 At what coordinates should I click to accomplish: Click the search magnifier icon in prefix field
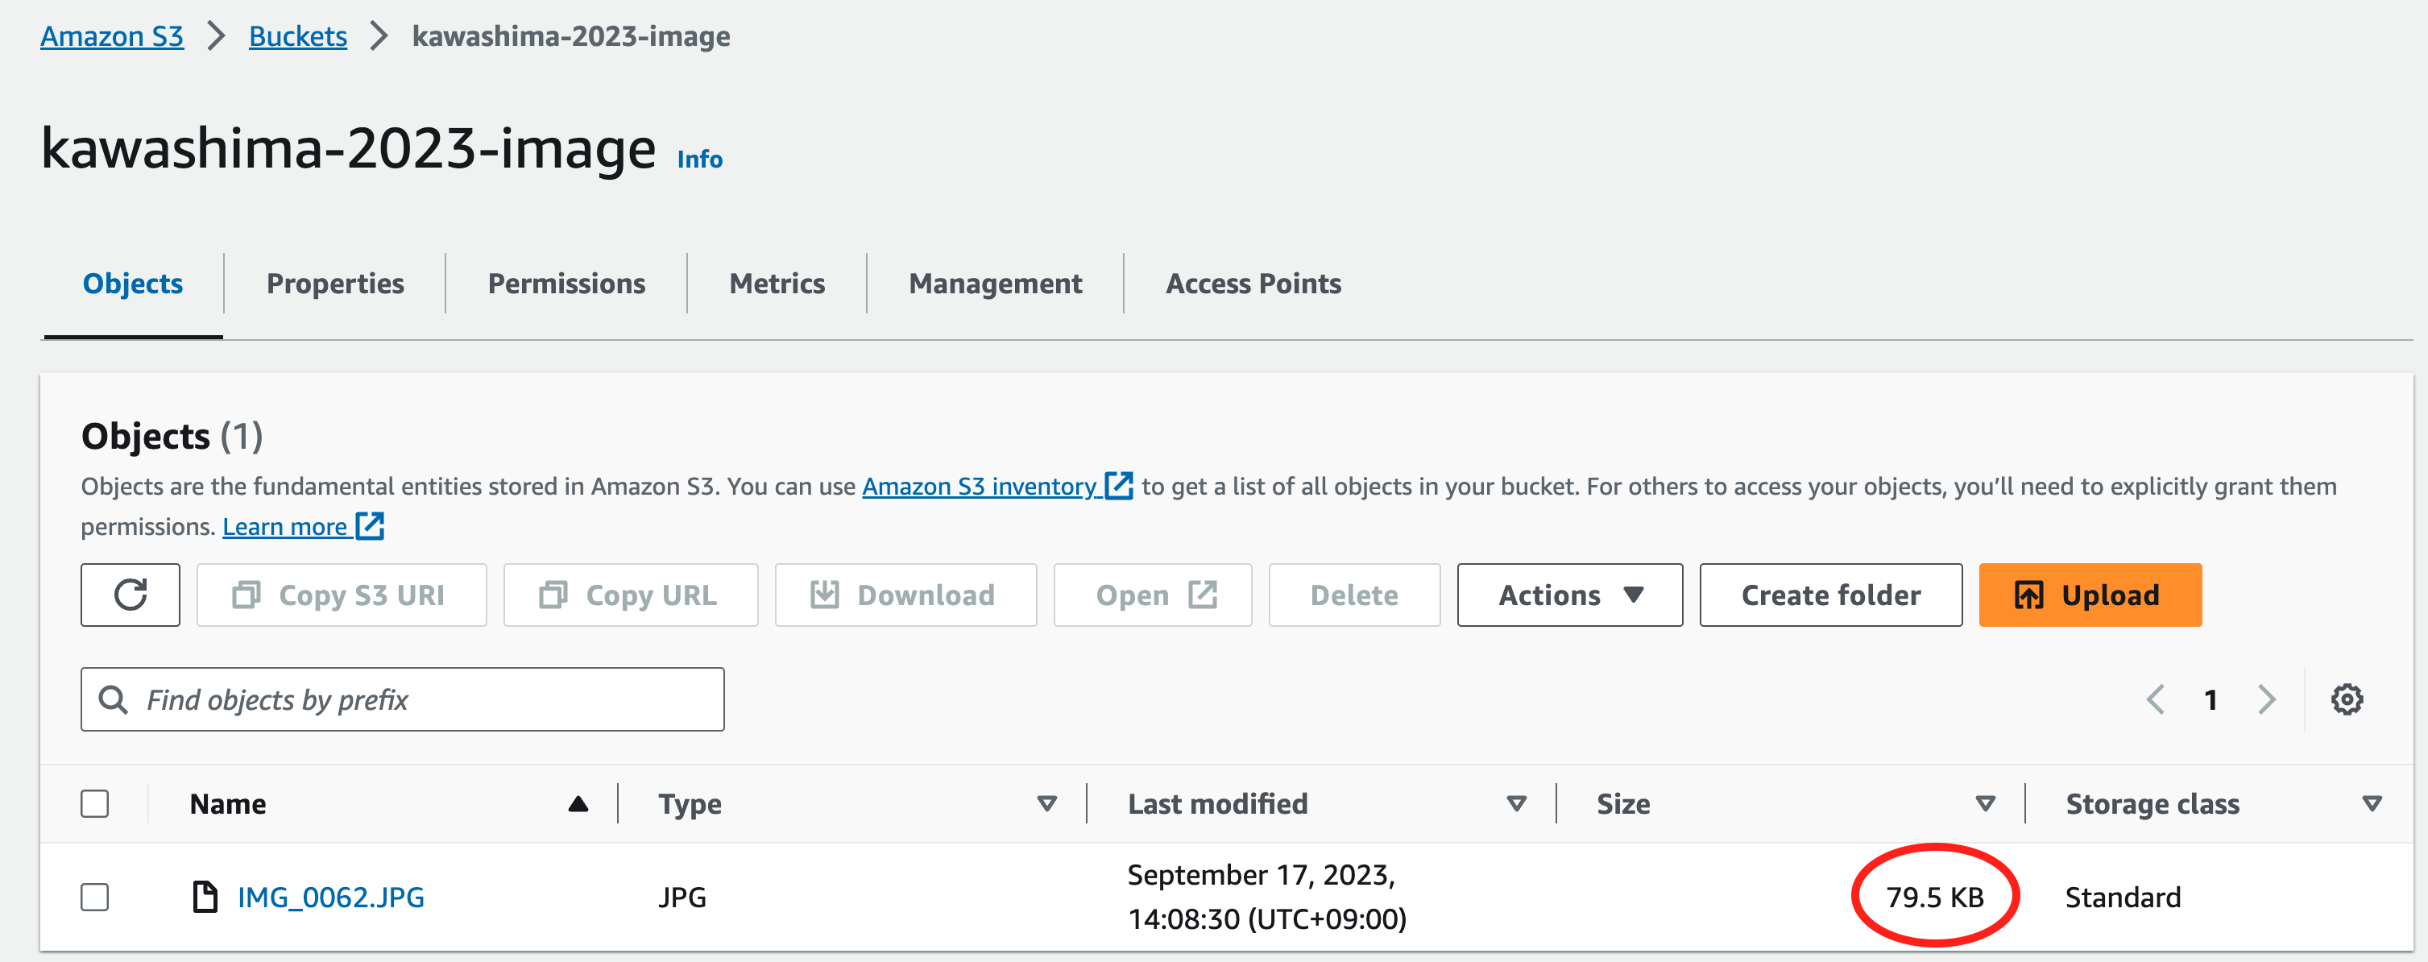pos(113,700)
